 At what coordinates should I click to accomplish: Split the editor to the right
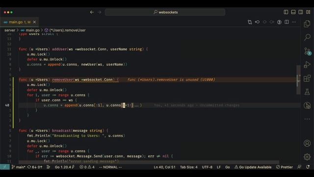287,22
